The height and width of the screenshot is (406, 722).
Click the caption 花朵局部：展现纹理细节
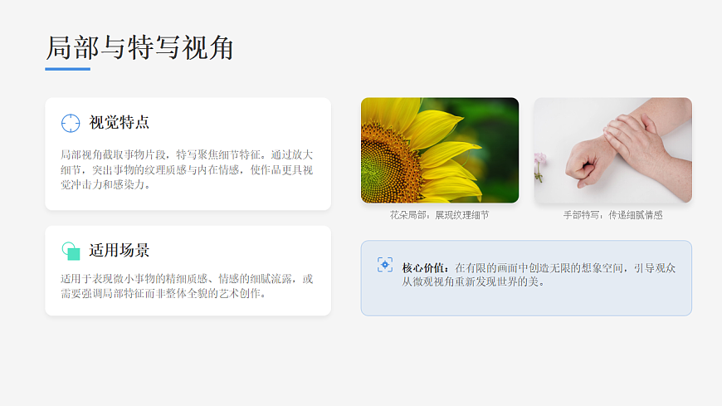pos(439,215)
